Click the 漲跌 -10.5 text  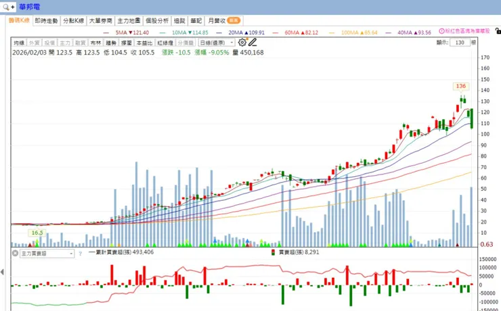coord(176,53)
